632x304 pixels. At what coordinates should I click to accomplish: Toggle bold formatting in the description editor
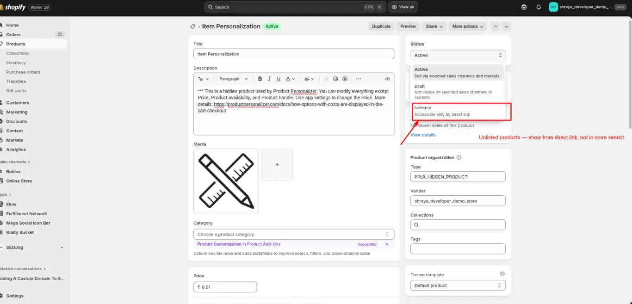click(260, 79)
